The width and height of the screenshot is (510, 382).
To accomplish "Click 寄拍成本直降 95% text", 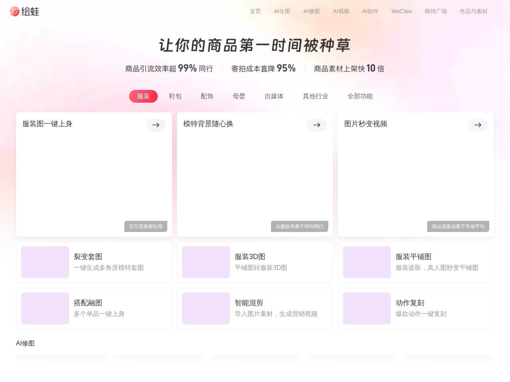I will 263,68.
